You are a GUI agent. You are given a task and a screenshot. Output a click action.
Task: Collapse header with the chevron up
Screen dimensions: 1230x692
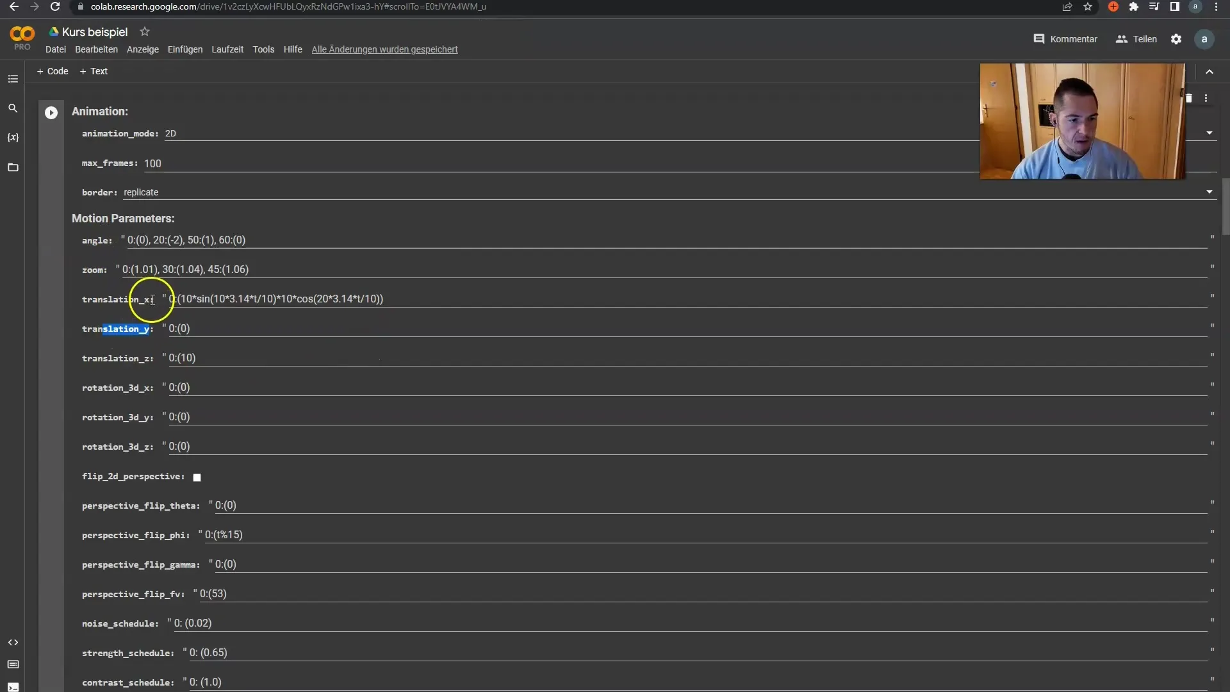(1209, 72)
